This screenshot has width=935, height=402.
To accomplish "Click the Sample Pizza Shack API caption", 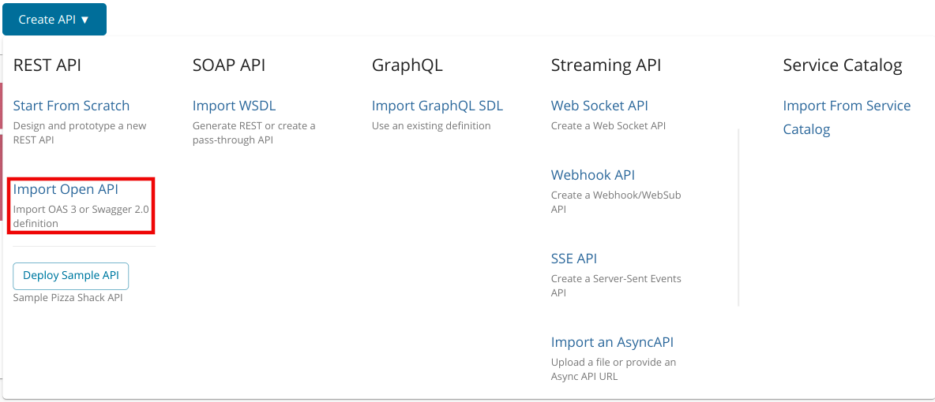I will pos(68,298).
